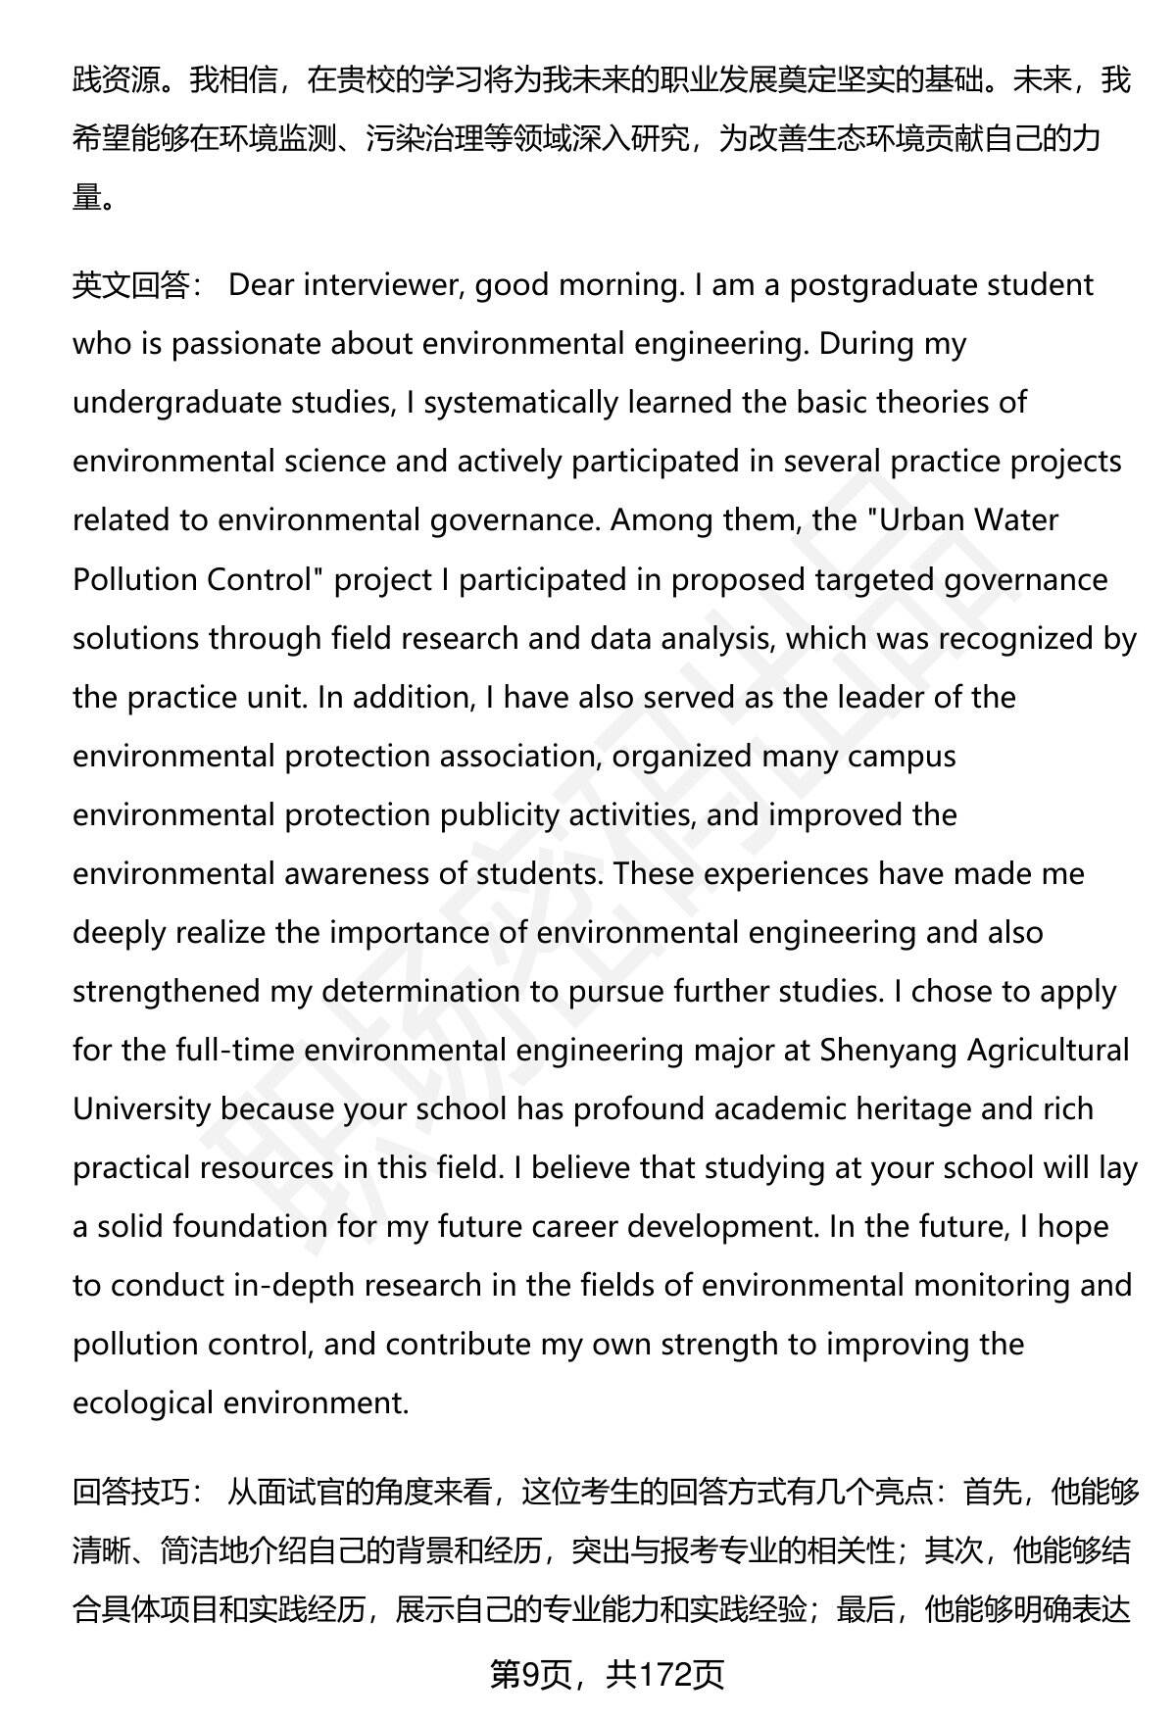Click the page footer "第9页，共172页"

tap(607, 1675)
